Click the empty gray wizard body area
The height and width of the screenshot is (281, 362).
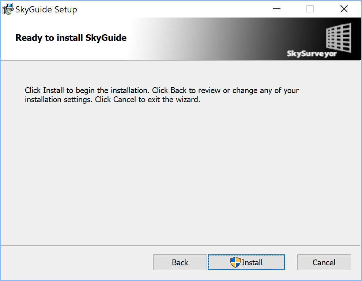180,175
